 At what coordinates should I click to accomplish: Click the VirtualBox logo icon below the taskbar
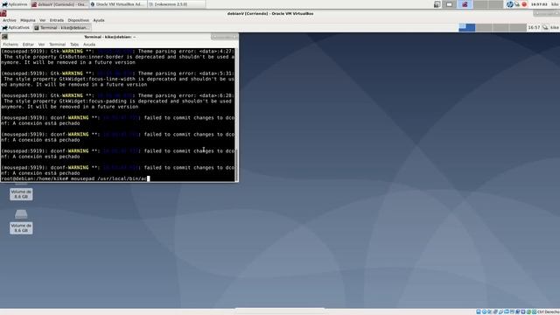[x=3, y=14]
